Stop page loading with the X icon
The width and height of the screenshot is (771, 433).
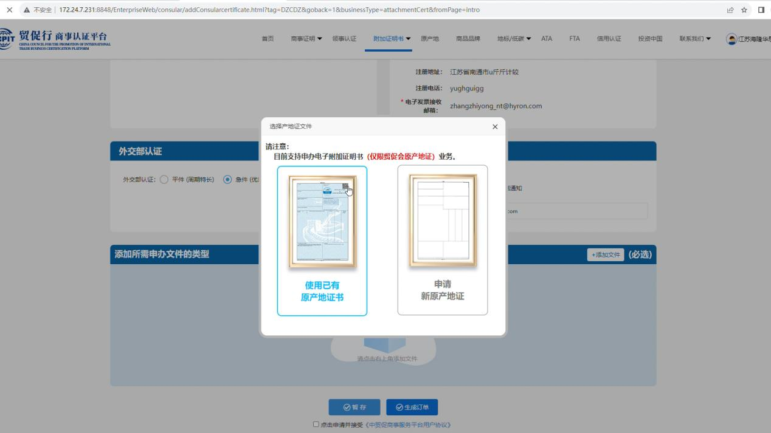click(x=9, y=10)
